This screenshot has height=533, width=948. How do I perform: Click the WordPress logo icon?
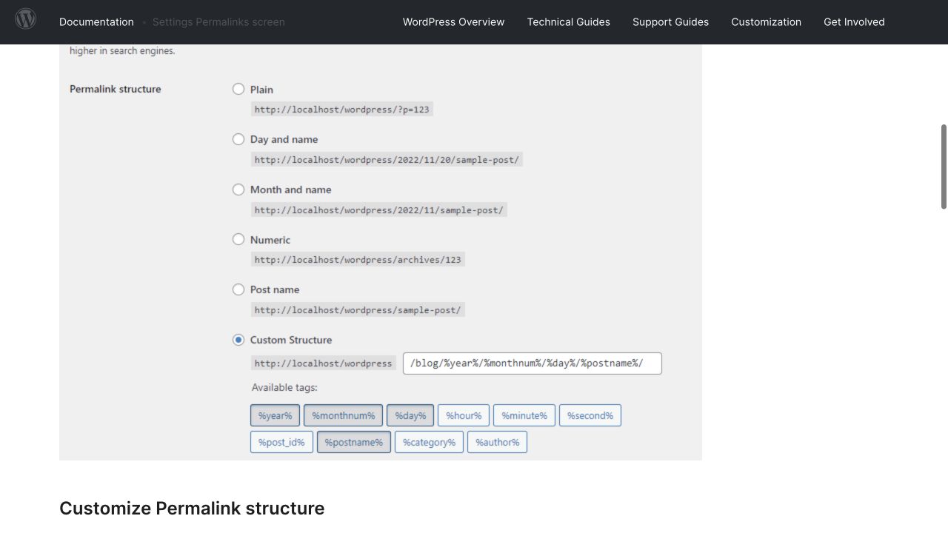pyautogui.click(x=26, y=19)
